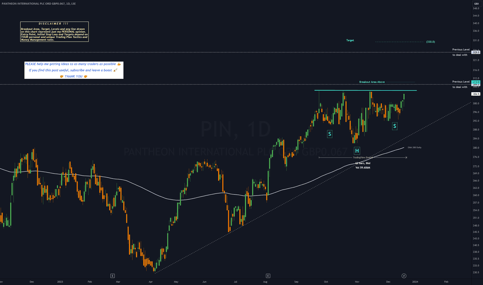Image resolution: width=483 pixels, height=285 pixels.
Task: Click the EMA 200 Daily label
Action: [415, 148]
